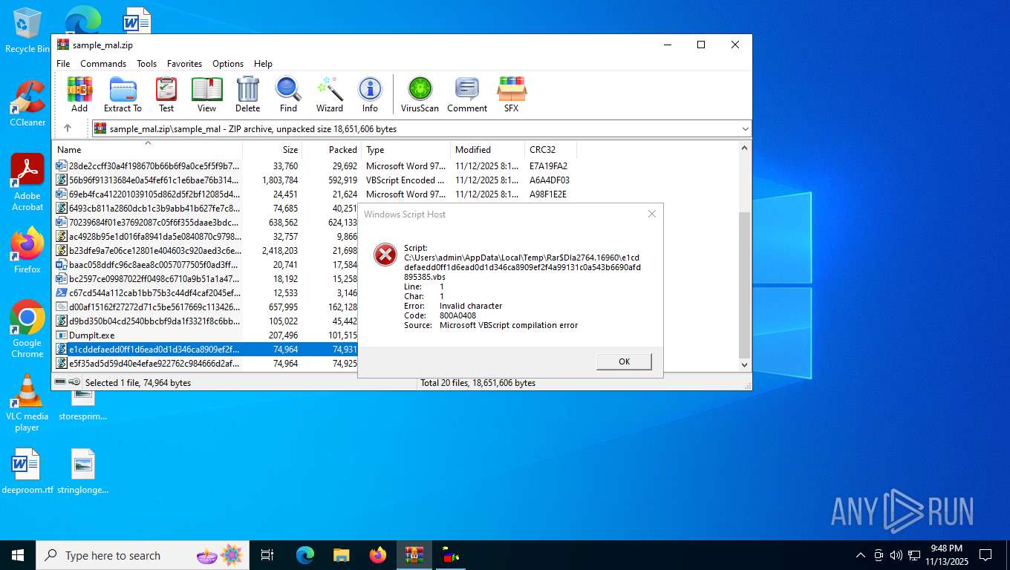The width and height of the screenshot is (1010, 570).
Task: Open Recycle Bin desktop icon
Action: tap(27, 31)
